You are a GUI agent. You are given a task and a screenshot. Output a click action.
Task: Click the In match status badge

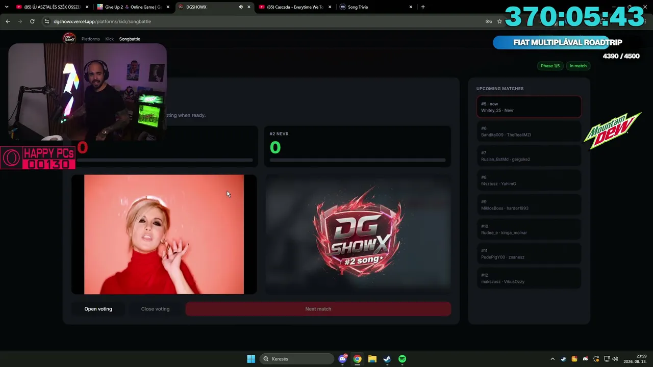[578, 66]
